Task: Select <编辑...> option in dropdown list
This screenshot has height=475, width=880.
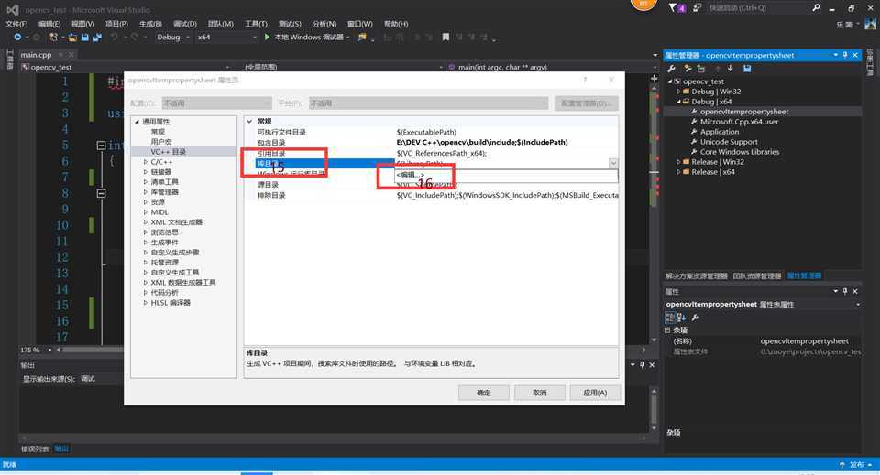Action: [411, 174]
